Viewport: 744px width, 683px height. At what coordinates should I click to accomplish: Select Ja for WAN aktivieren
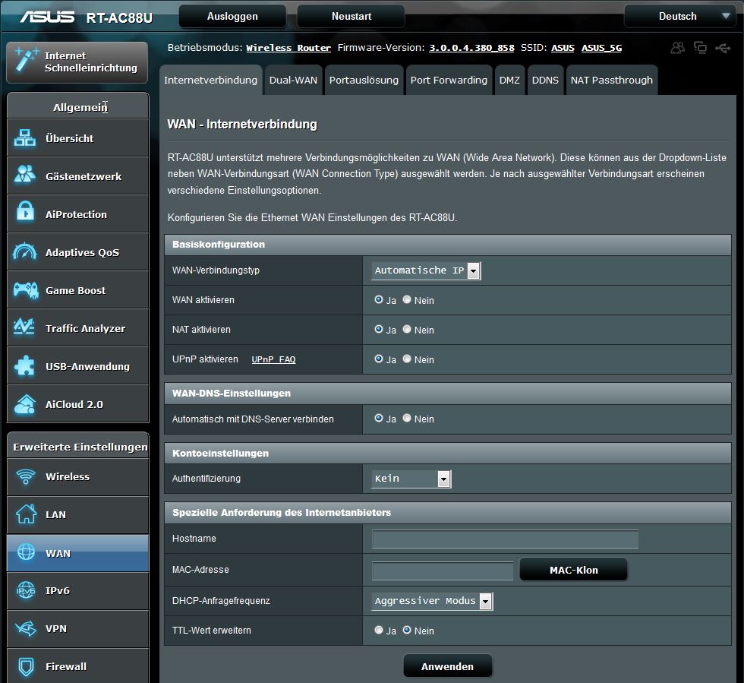379,299
